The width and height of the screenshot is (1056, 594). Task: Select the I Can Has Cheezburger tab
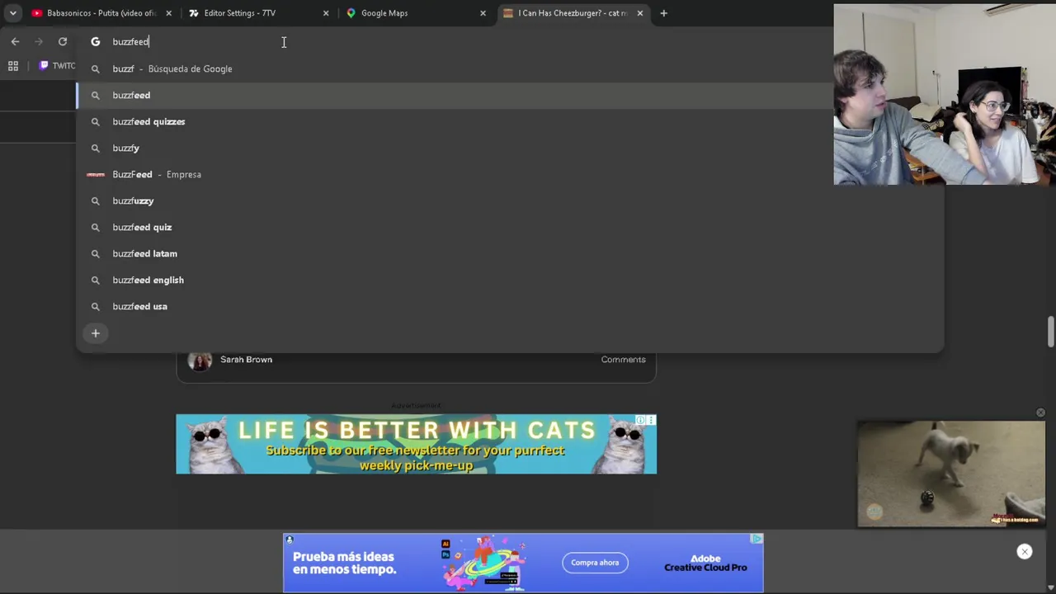(572, 13)
